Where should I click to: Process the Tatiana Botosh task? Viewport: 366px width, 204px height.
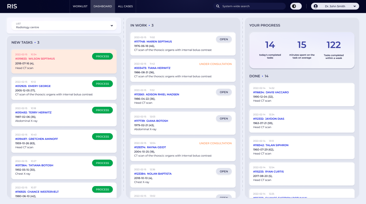(102, 163)
